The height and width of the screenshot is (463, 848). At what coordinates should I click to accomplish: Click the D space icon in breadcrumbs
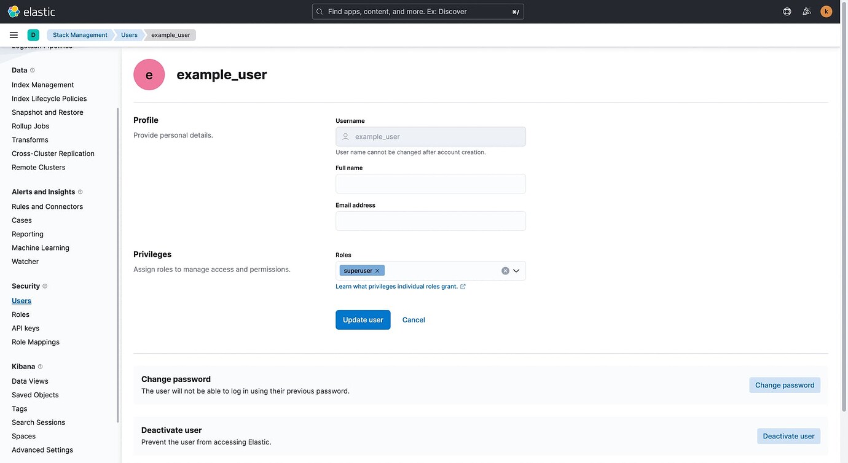[33, 34]
